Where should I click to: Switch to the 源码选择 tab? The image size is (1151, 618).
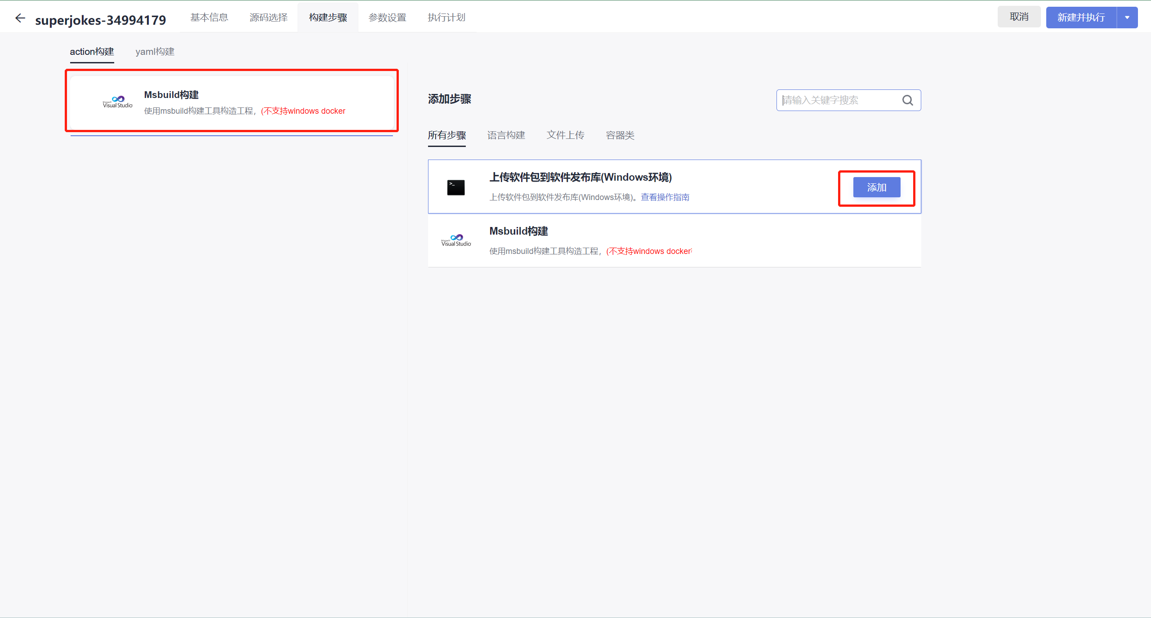[268, 17]
